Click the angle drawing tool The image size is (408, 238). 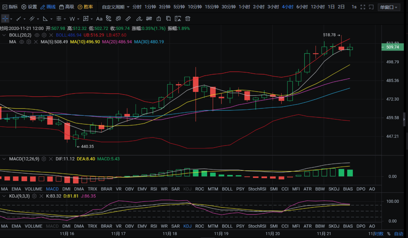(45, 19)
